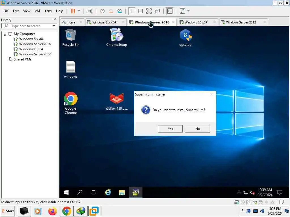The width and height of the screenshot is (290, 217).
Task: Select the ChromeSetup desktop icon
Action: [116, 38]
